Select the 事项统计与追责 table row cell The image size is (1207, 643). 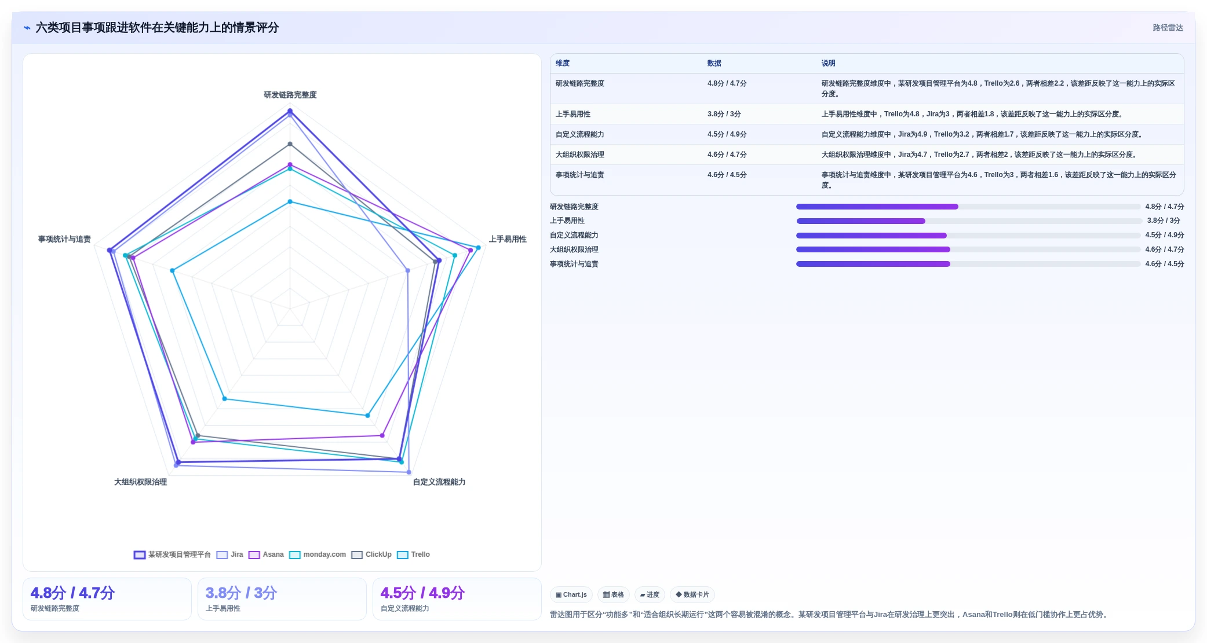pos(580,175)
